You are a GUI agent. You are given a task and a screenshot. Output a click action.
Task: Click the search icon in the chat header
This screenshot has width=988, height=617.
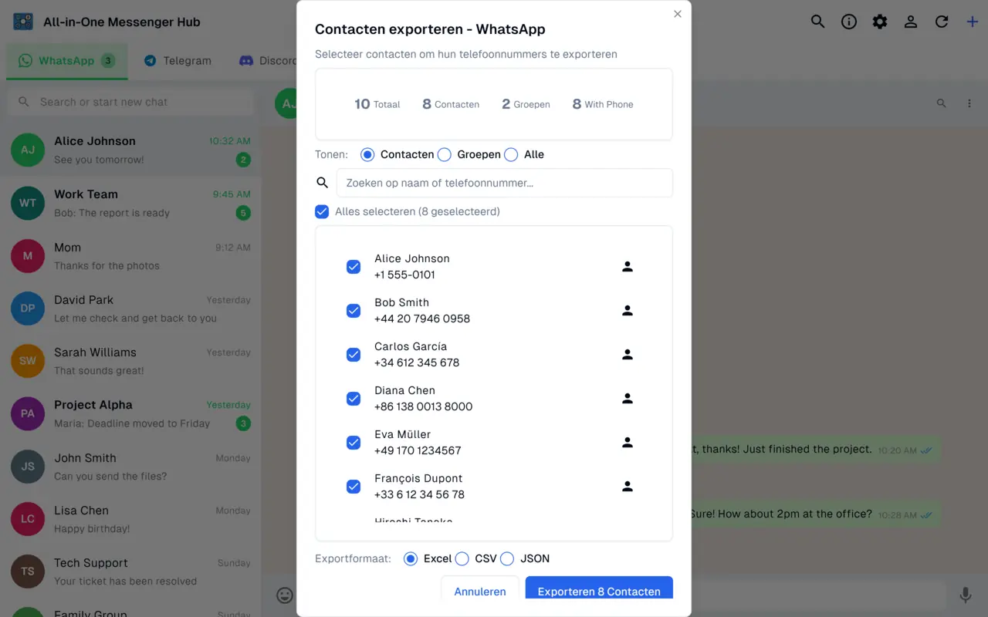941,103
